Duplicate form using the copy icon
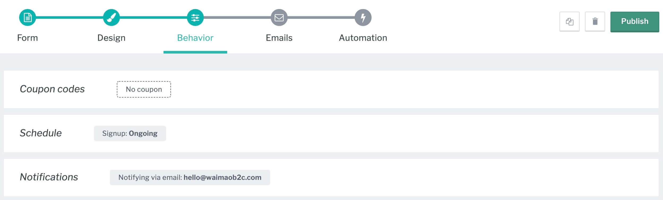Viewport: 663px width, 200px height. 569,21
